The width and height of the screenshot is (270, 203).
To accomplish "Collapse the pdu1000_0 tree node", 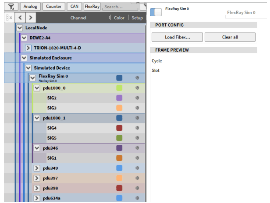I will pyautogui.click(x=37, y=88).
